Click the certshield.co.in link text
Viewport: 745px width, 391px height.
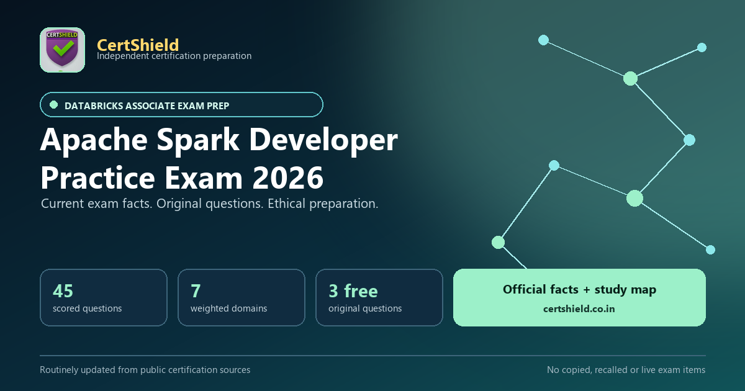[x=579, y=308]
